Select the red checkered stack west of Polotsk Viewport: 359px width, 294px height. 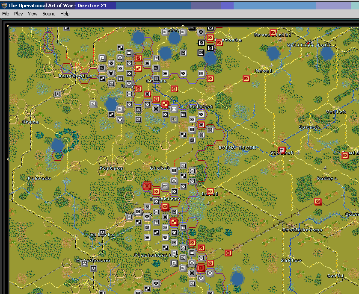(x=165, y=104)
